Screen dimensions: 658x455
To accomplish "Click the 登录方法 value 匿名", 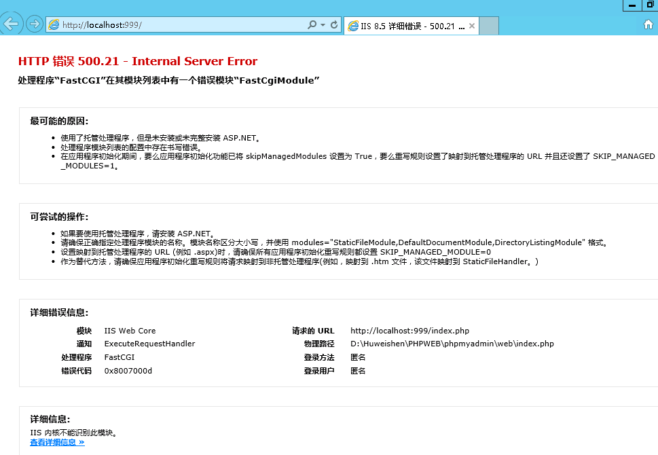I will pyautogui.click(x=358, y=357).
